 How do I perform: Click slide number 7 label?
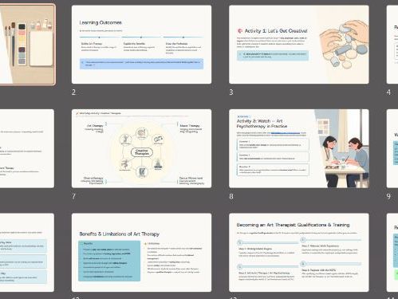point(73,196)
